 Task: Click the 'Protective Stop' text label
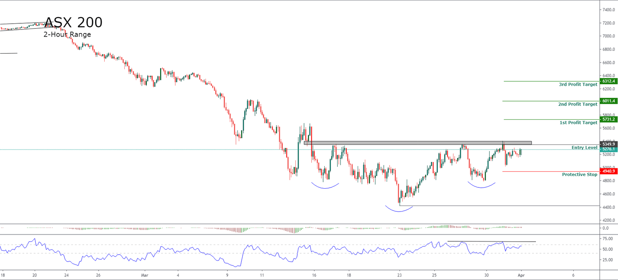[x=580, y=175]
